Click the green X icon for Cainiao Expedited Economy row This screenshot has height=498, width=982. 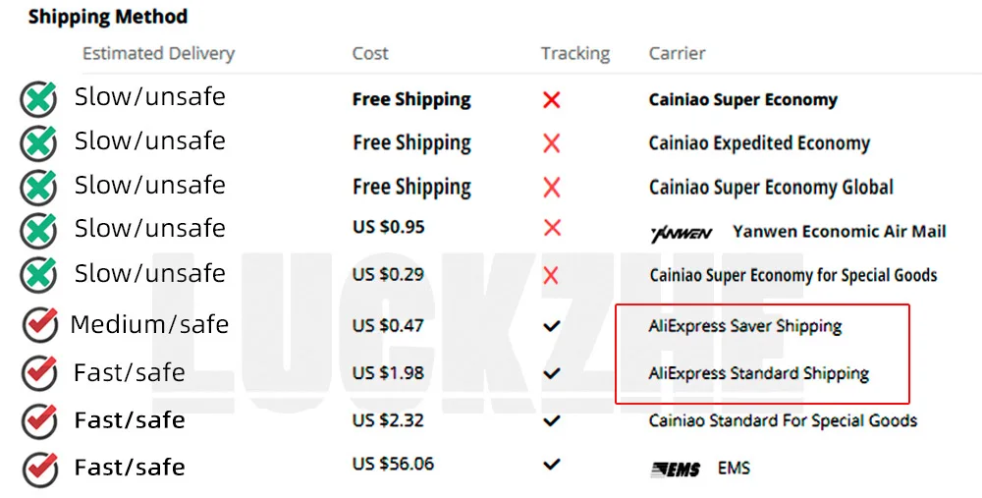coord(38,143)
